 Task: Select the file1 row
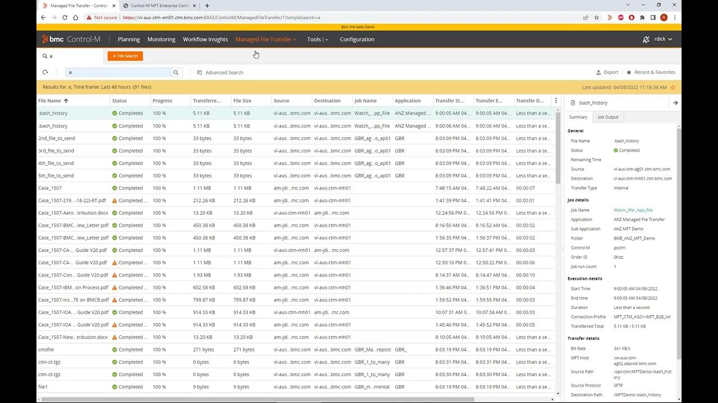click(296, 387)
